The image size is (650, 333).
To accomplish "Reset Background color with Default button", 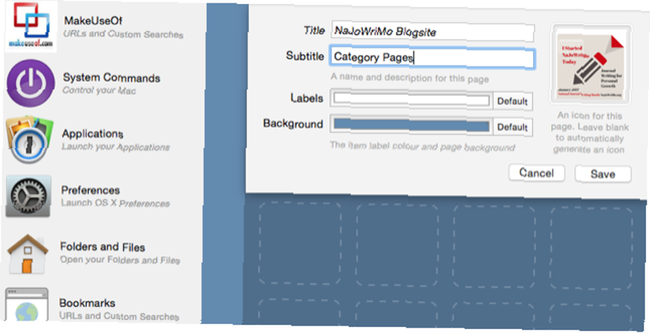I will tap(513, 127).
